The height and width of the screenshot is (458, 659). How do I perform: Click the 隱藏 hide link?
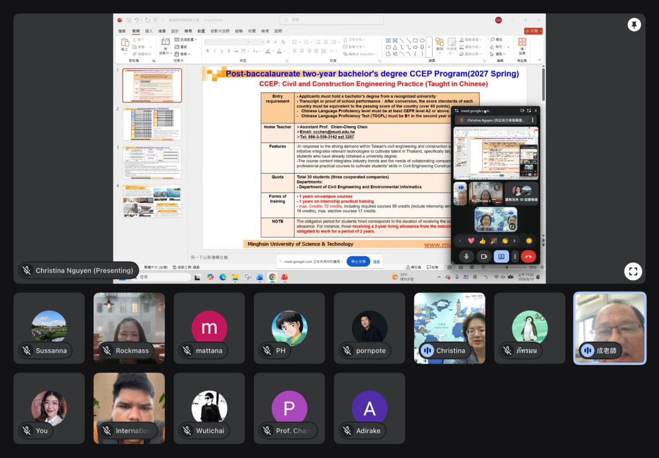pos(376,262)
